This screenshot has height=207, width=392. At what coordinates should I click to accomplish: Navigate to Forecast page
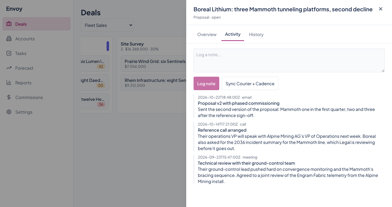tap(36, 68)
